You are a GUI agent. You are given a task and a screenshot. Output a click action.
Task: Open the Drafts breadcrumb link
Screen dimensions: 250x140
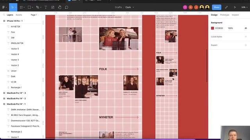[x=118, y=7]
